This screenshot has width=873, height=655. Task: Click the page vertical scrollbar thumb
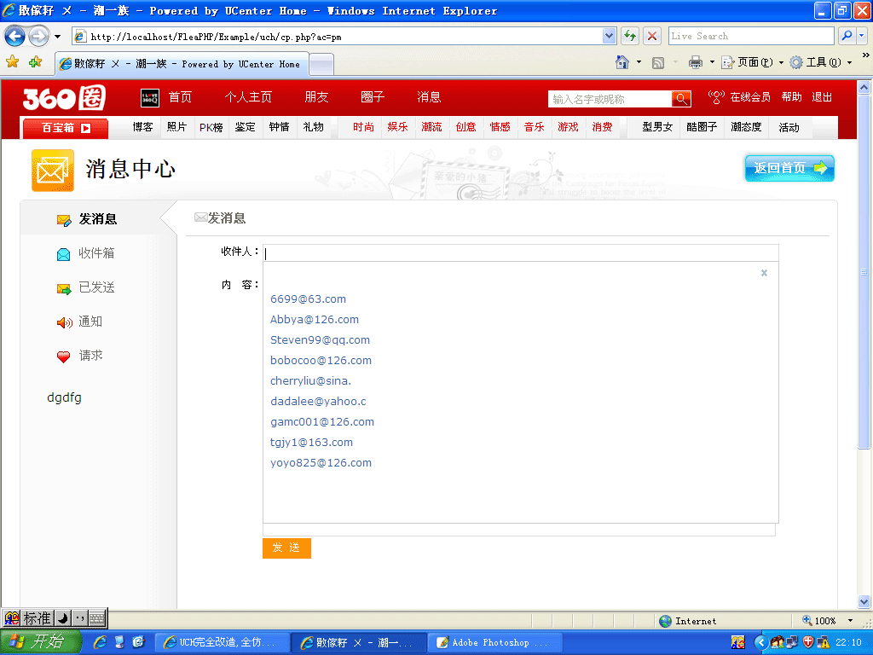click(864, 270)
